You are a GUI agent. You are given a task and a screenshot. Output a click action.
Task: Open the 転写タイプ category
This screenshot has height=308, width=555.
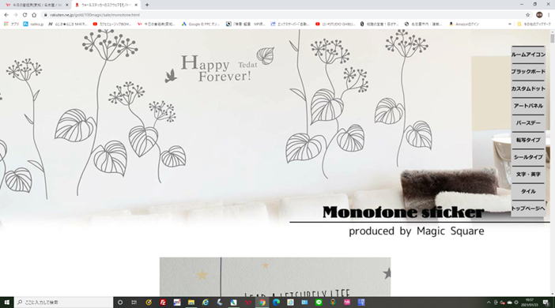528,140
